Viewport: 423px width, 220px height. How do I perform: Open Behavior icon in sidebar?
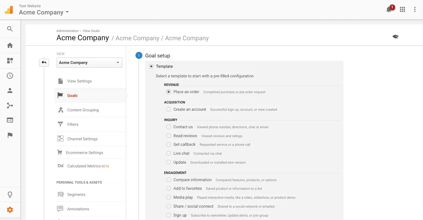coord(10,120)
